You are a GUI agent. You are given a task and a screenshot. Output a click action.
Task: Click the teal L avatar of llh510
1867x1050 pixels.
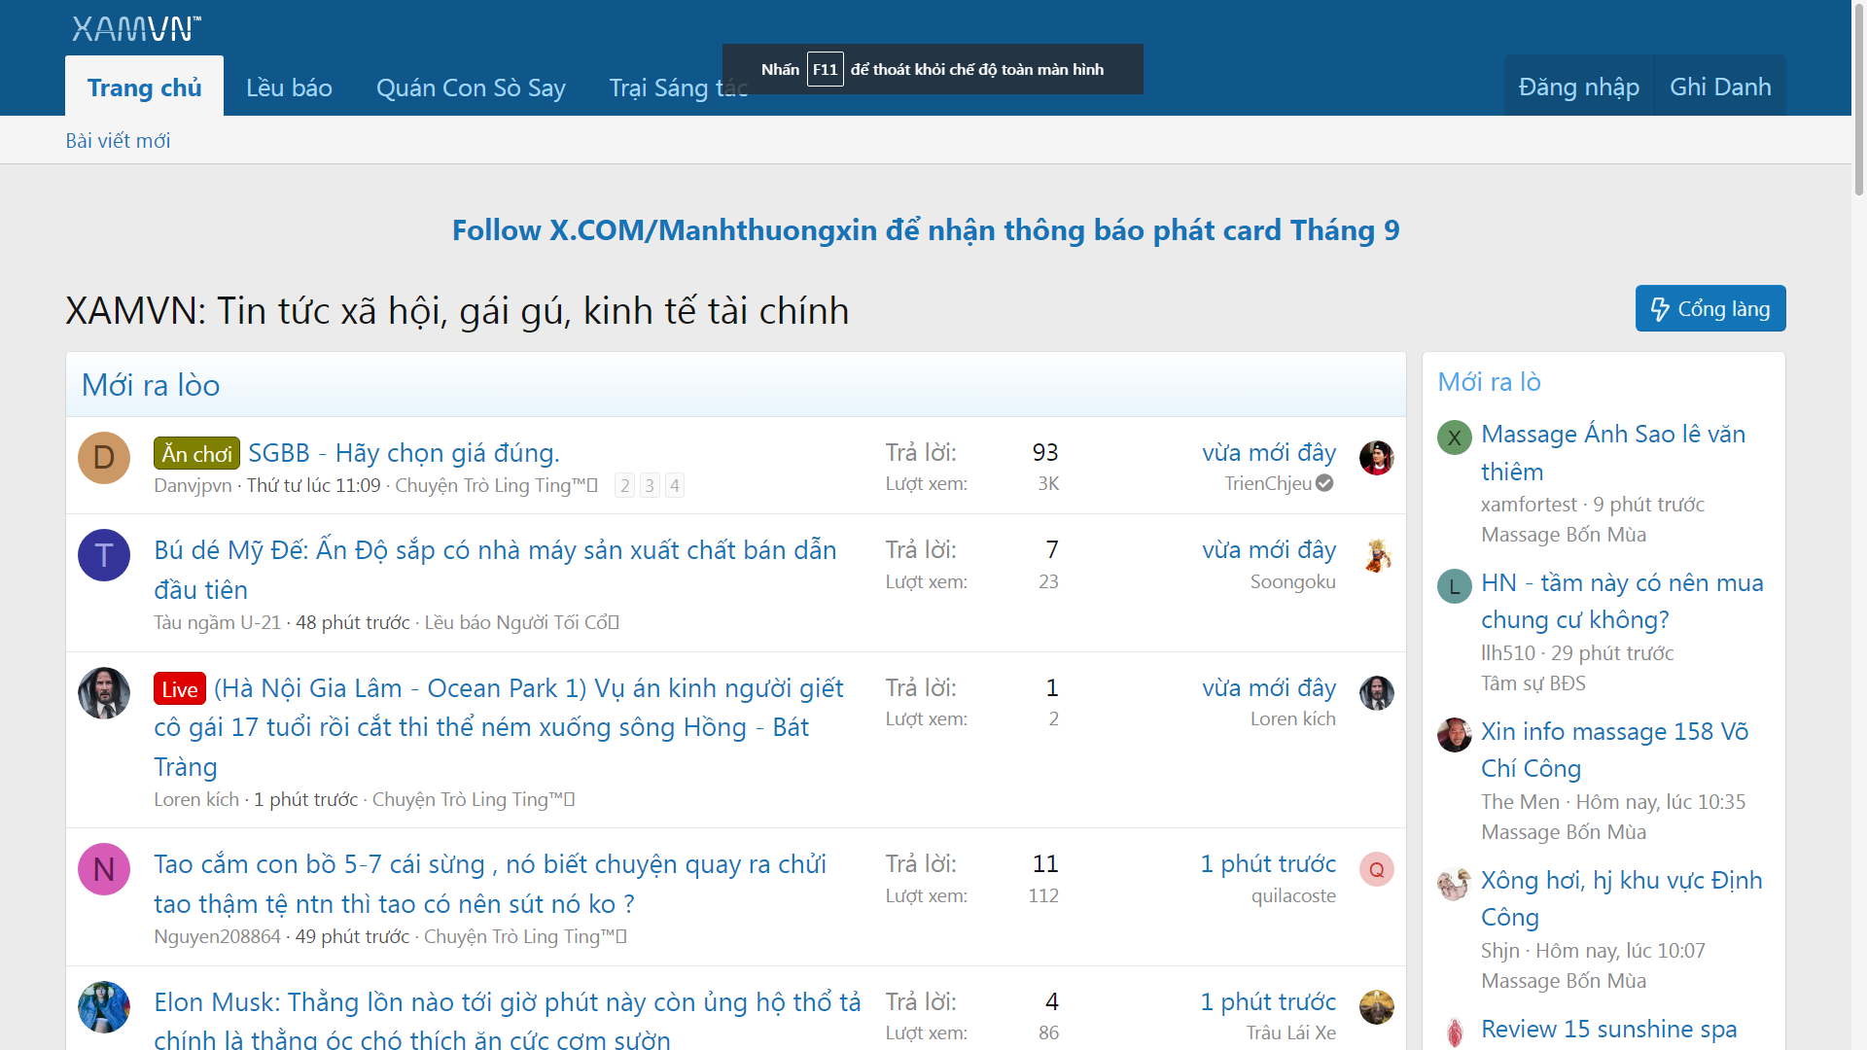point(1454,586)
